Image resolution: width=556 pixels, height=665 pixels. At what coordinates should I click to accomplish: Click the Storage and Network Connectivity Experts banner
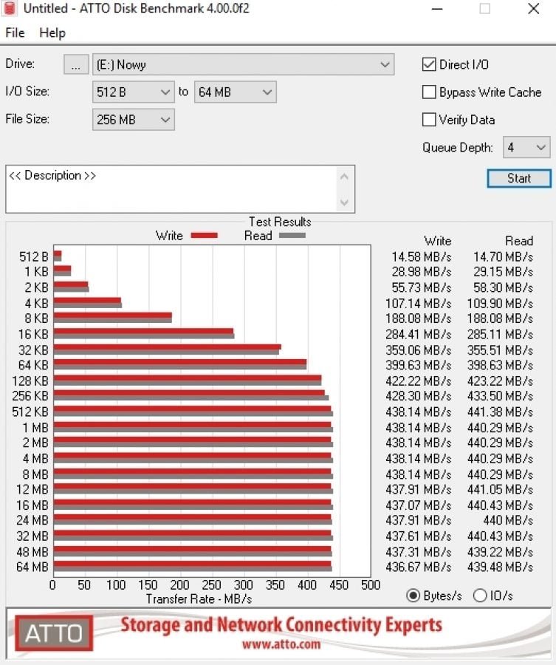point(281,625)
